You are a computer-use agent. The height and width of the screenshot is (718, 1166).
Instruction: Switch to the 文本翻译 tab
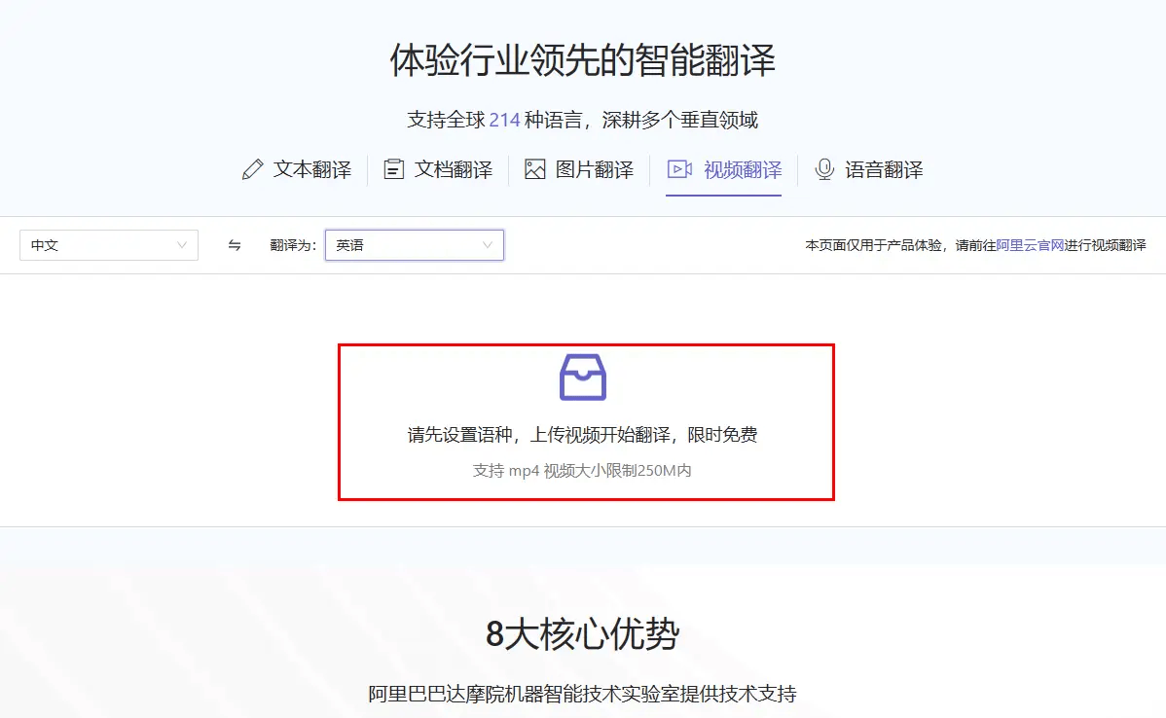click(312, 169)
